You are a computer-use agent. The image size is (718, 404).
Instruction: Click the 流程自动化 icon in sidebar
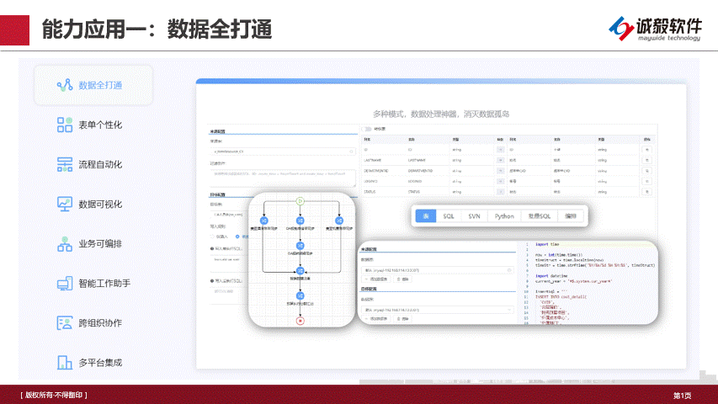[x=65, y=164]
